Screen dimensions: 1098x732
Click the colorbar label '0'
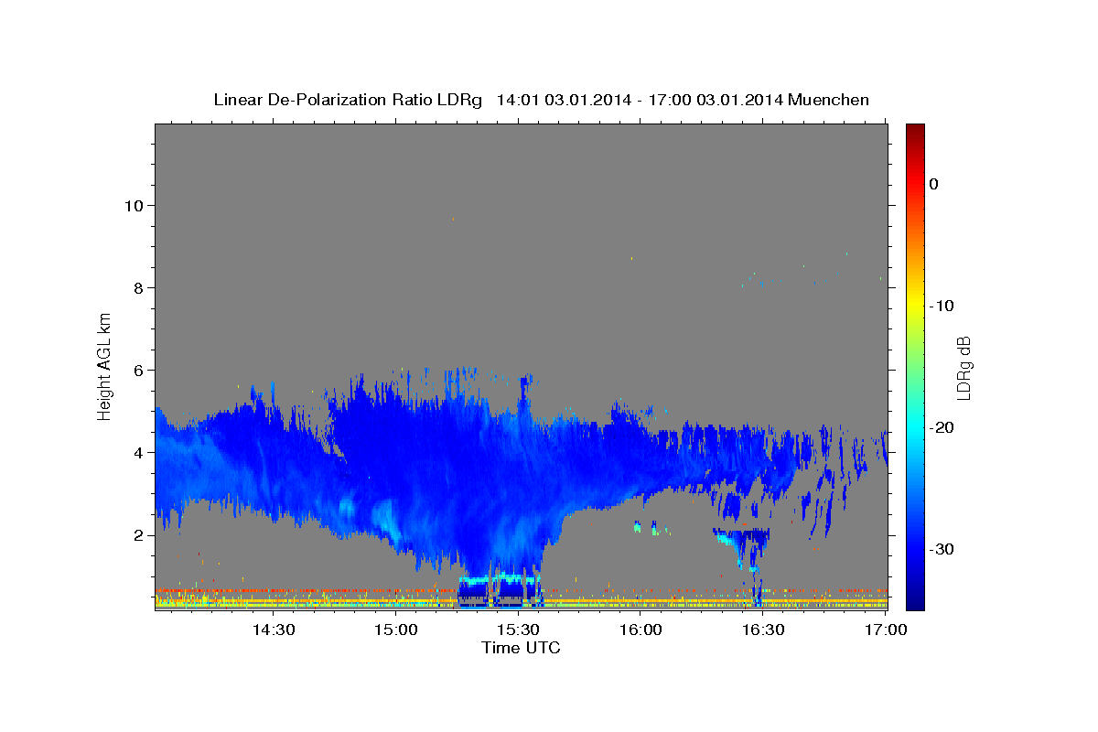pyautogui.click(x=934, y=184)
